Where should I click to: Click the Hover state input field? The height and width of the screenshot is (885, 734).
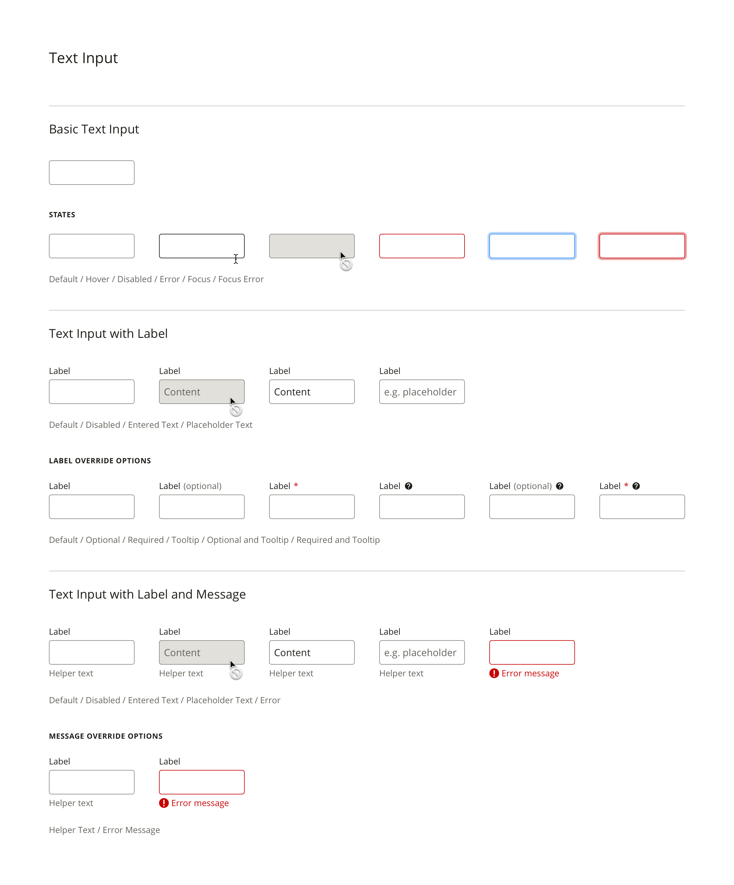(202, 246)
